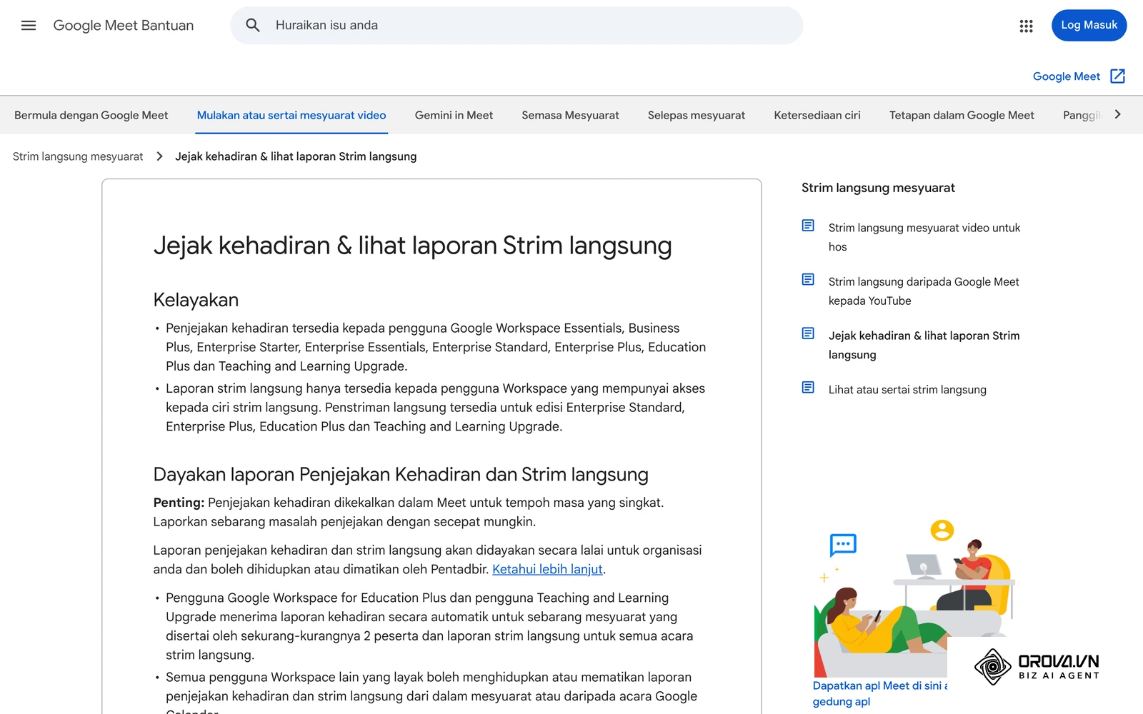
Task: Click article icon beside Lihat atau sertai strim
Action: point(808,388)
